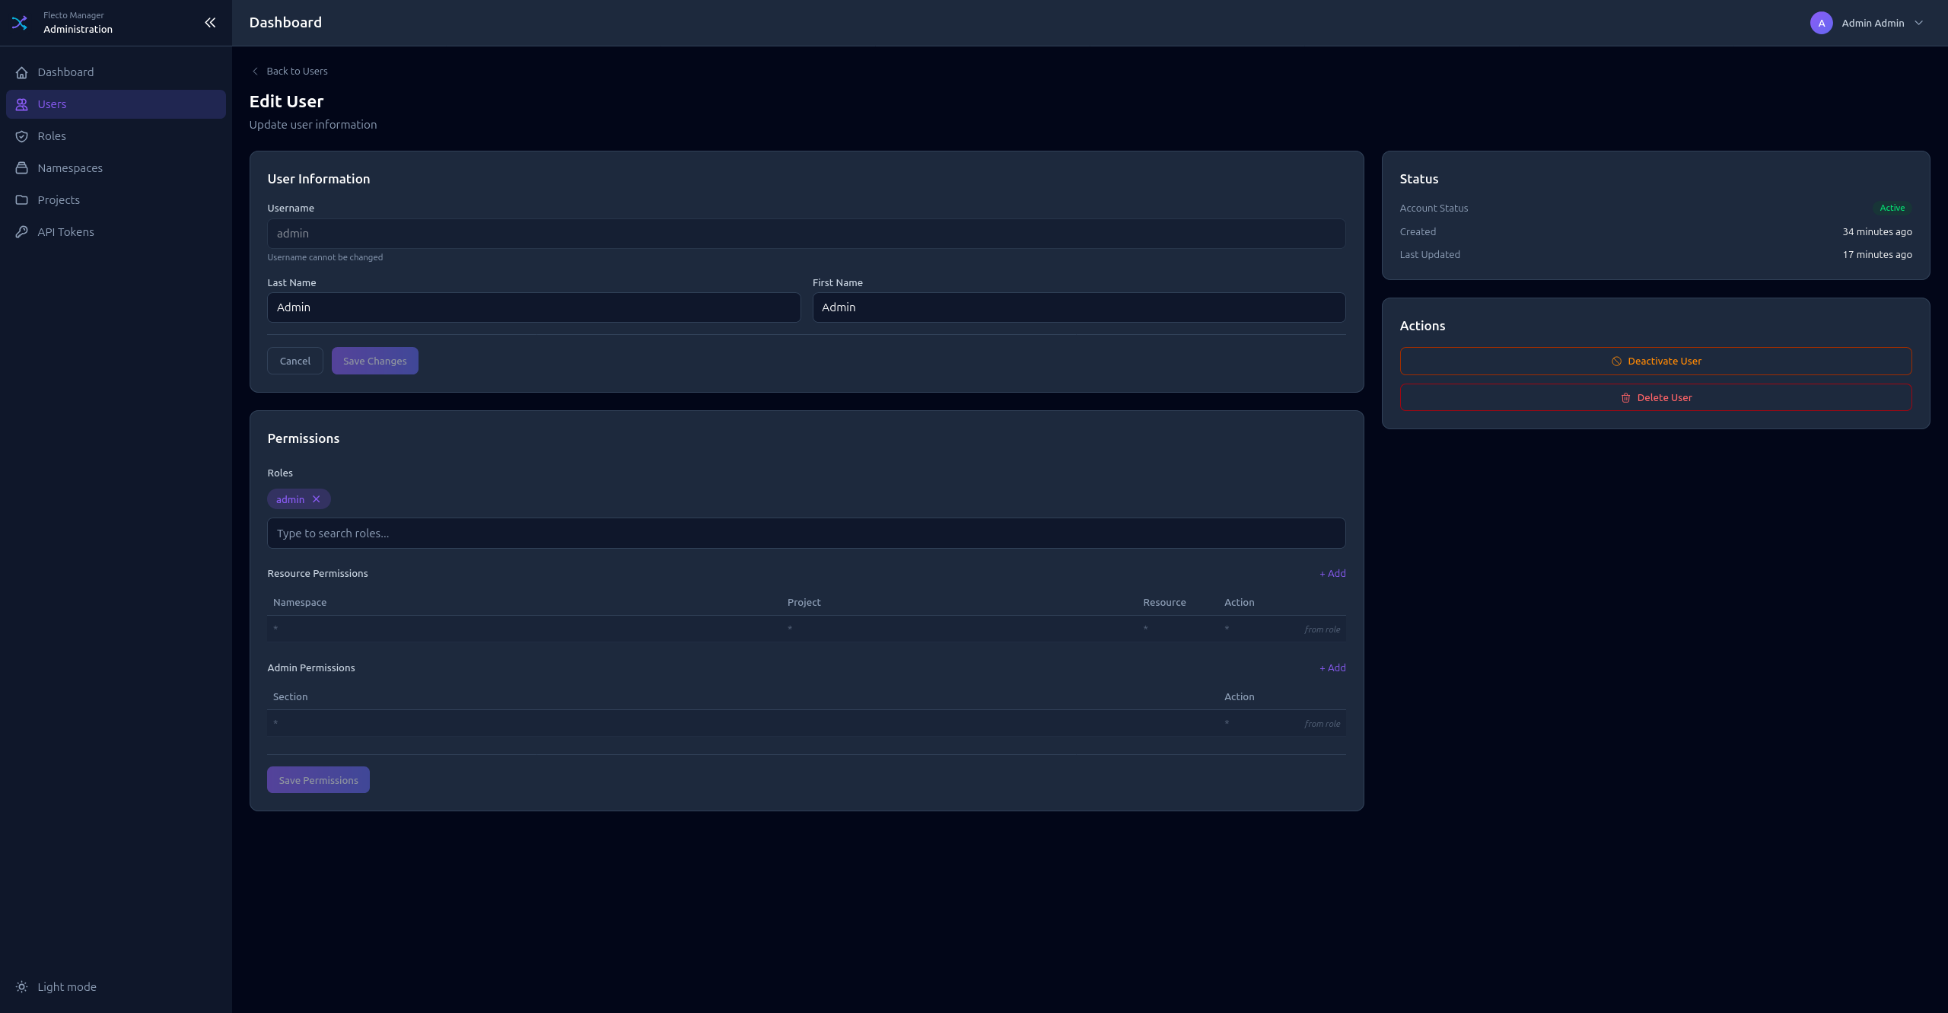Image resolution: width=1948 pixels, height=1013 pixels.
Task: Click the green Active status badge
Action: [1892, 208]
